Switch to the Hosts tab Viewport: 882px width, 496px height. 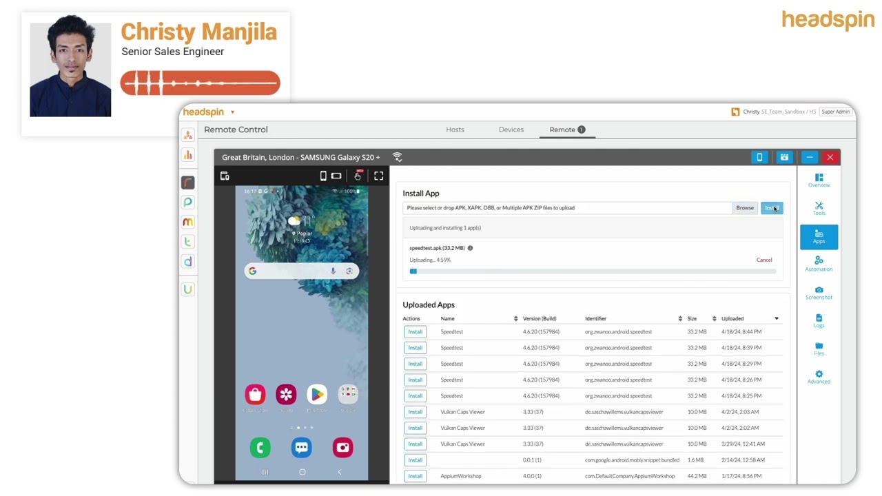pyautogui.click(x=455, y=130)
